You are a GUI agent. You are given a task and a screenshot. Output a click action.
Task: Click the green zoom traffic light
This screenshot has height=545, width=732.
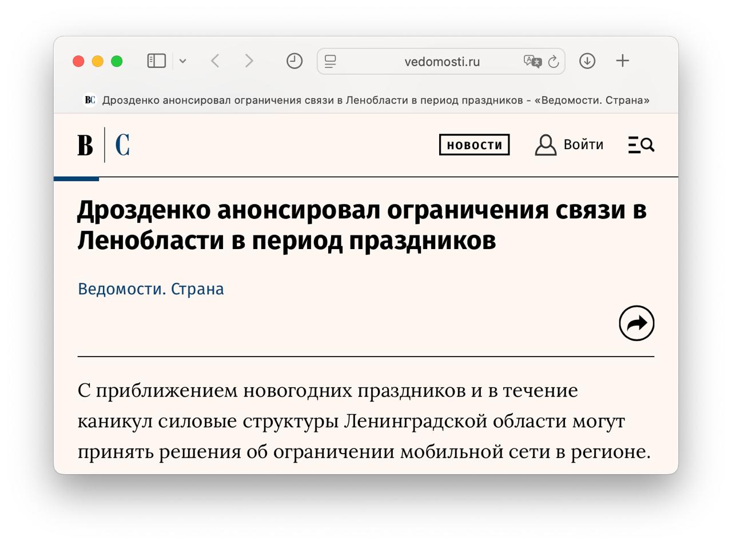[117, 60]
